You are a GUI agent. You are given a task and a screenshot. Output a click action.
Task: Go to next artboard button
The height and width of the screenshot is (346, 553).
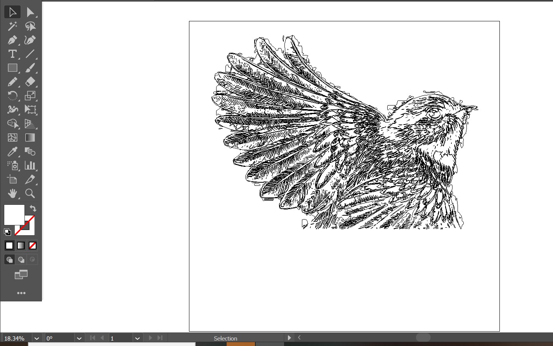tap(150, 338)
